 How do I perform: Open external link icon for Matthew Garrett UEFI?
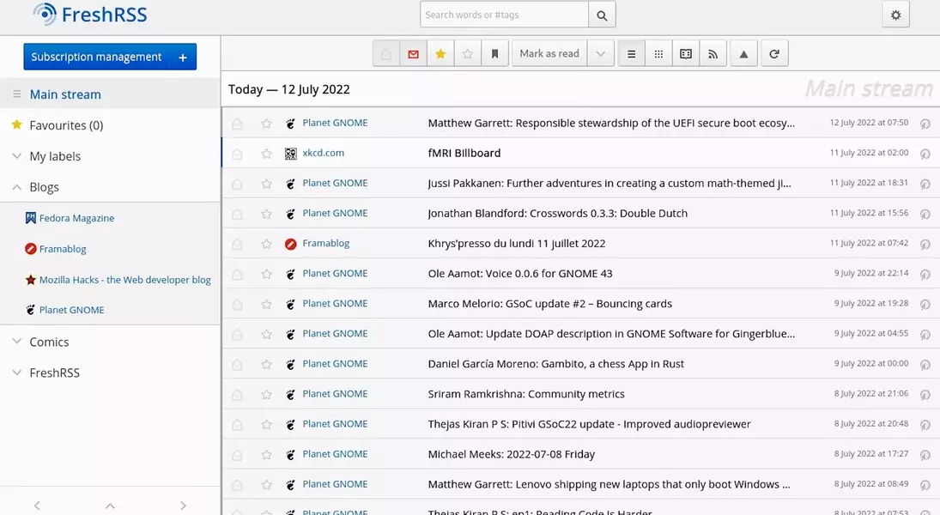[925, 124]
